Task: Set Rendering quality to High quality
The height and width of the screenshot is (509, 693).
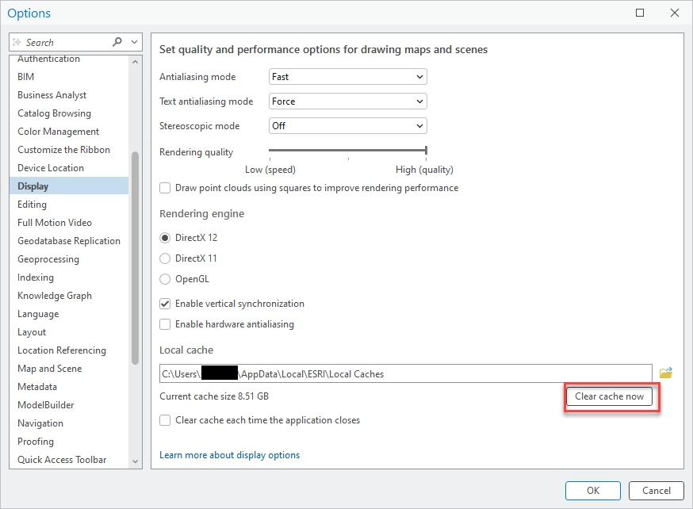Action: tap(427, 151)
